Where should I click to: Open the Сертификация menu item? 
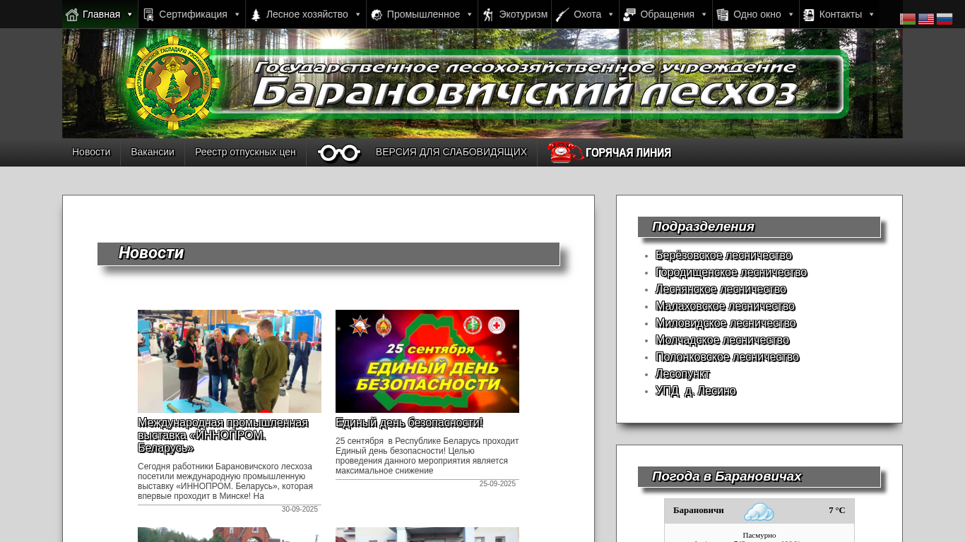(193, 14)
